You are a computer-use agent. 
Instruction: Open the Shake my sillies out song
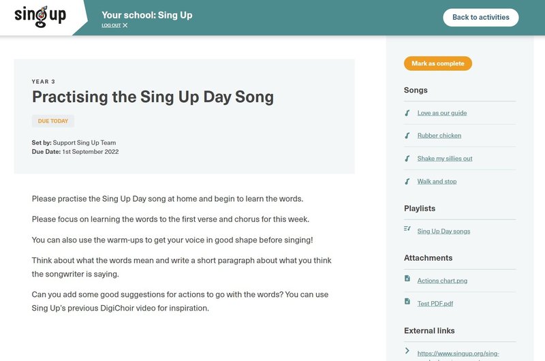click(444, 159)
